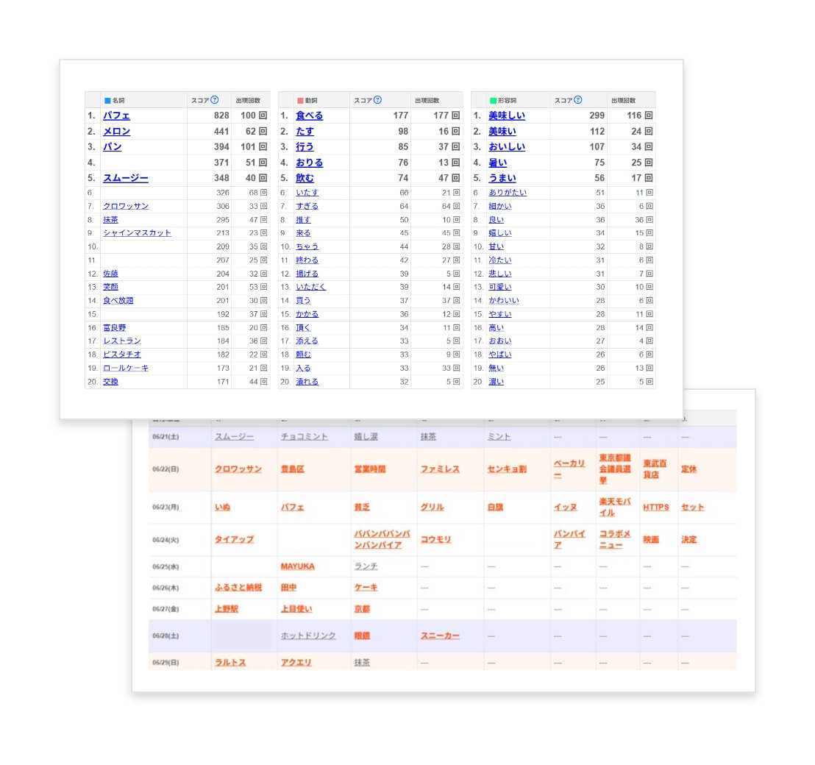Click the ファミレス trend link on 06/22
815x765 pixels.
pos(439,469)
